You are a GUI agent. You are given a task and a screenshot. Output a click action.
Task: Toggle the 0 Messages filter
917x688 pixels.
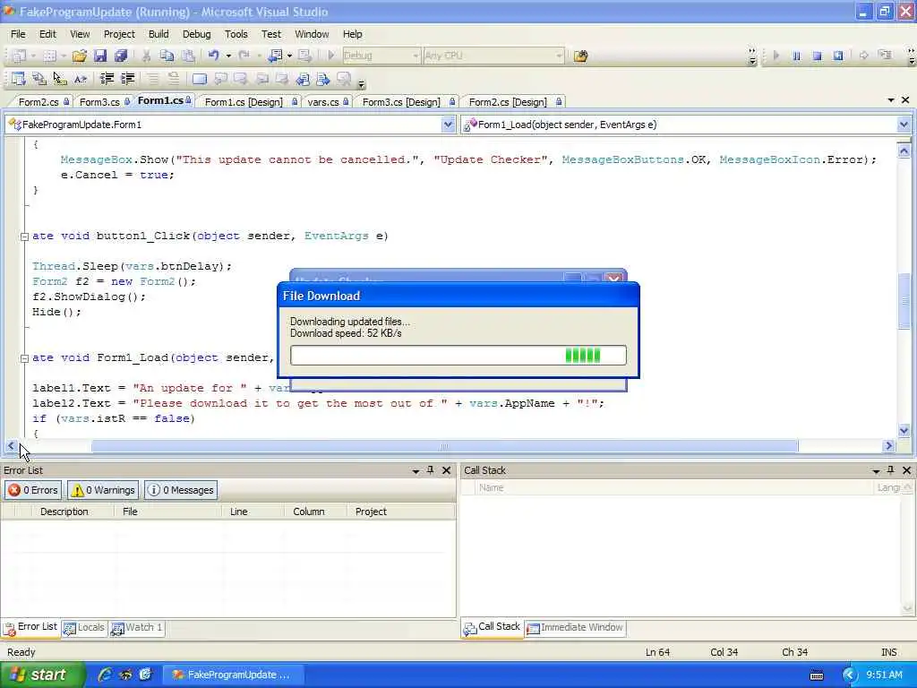181,490
